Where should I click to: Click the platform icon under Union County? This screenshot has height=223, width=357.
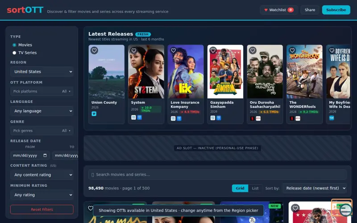94,114
